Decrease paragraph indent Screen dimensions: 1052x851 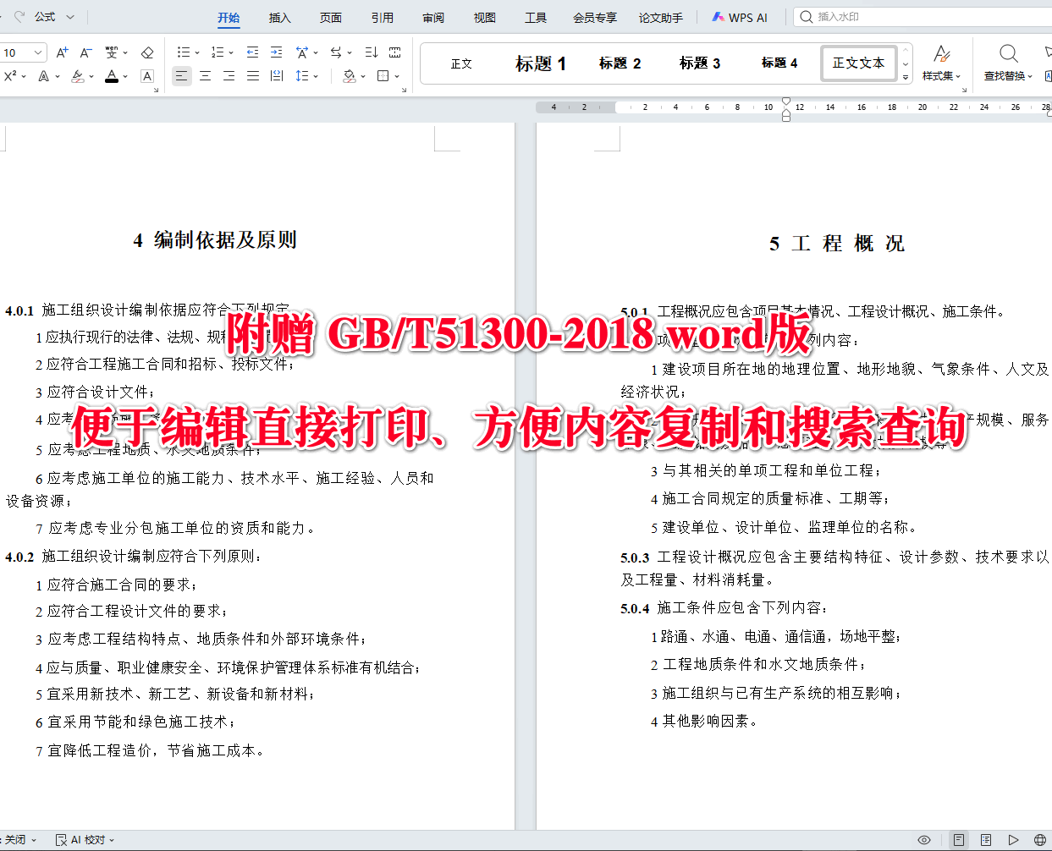pos(252,52)
